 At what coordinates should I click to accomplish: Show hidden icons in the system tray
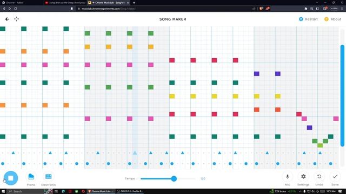coord(300,191)
